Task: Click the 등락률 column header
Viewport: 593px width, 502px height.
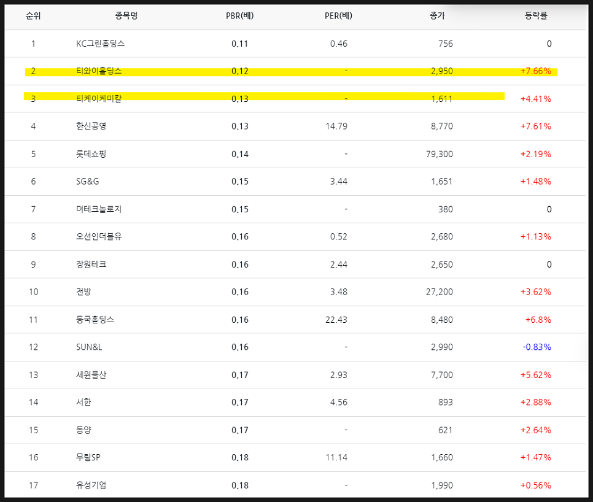Action: (536, 16)
